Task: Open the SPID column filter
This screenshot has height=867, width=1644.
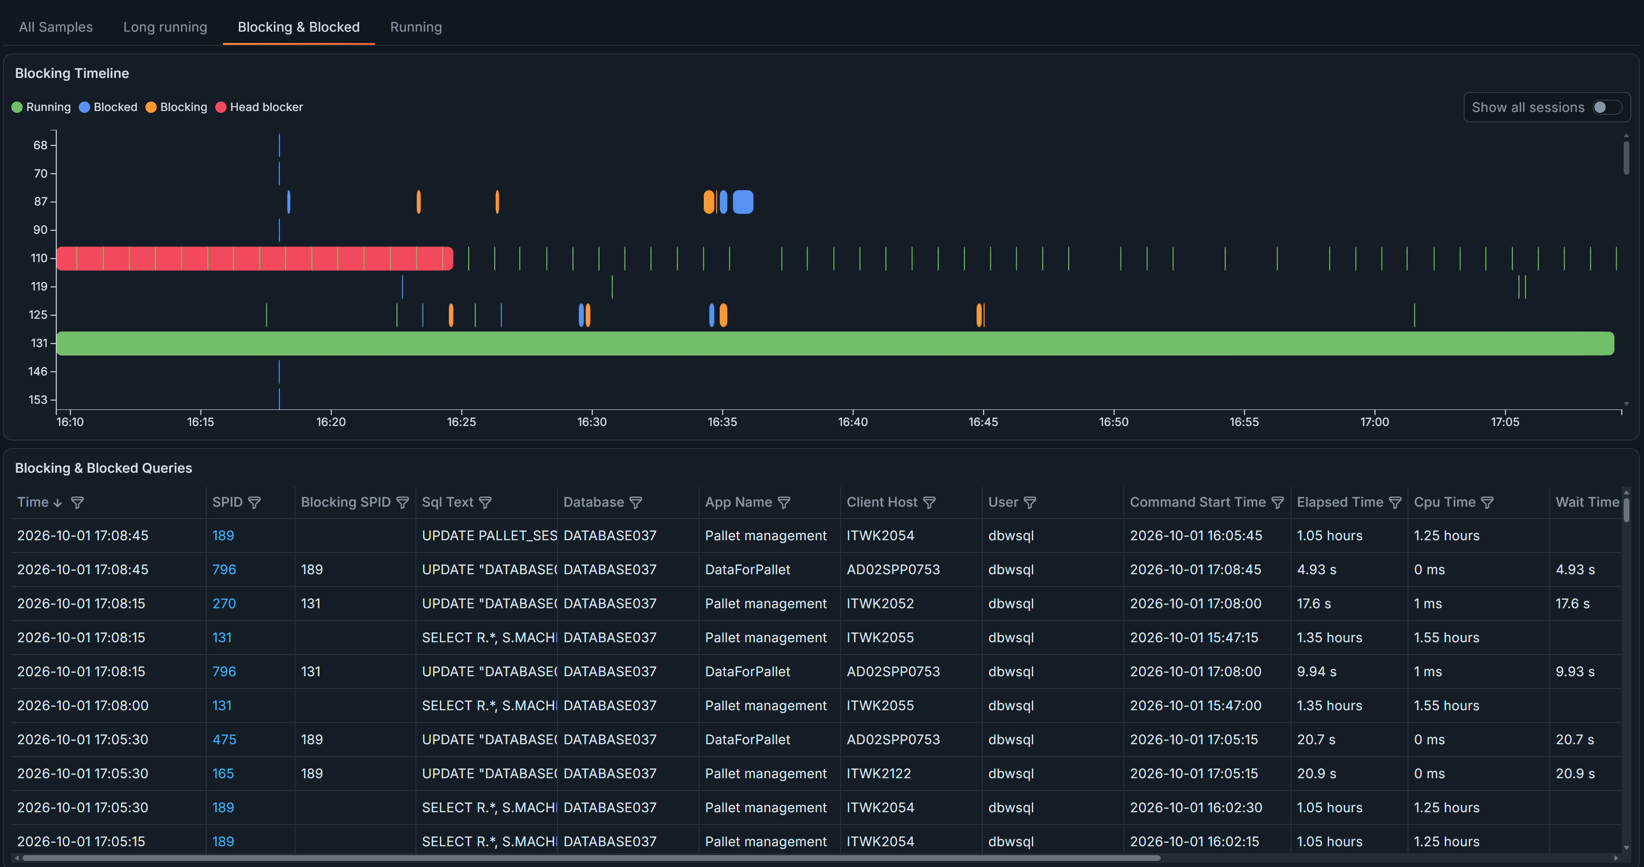Action: 254,502
